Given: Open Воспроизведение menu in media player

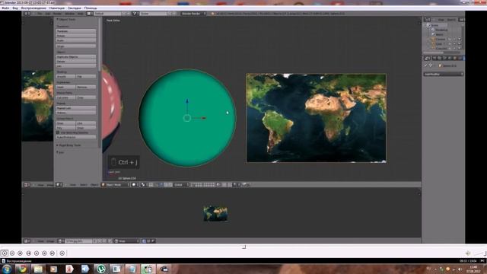Looking at the screenshot, I should pos(33,8).
